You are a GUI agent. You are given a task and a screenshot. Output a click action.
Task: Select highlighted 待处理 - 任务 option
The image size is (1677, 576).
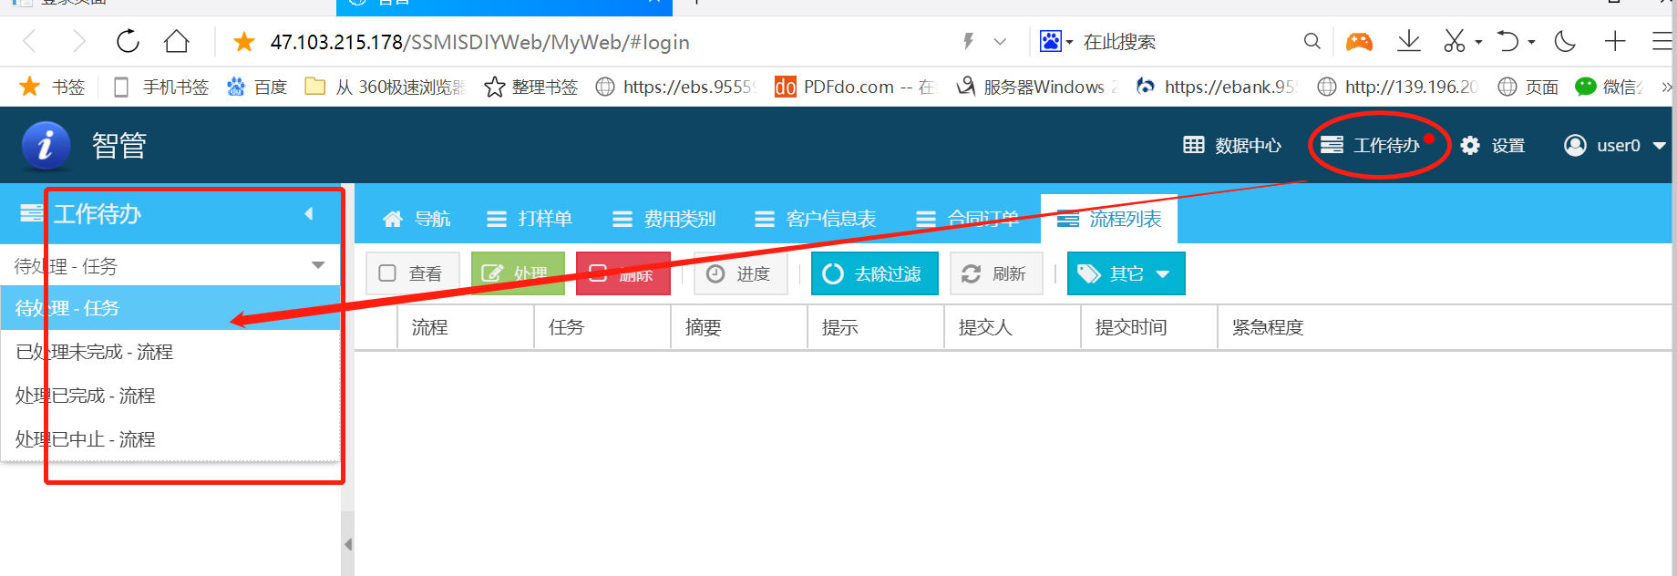[170, 308]
